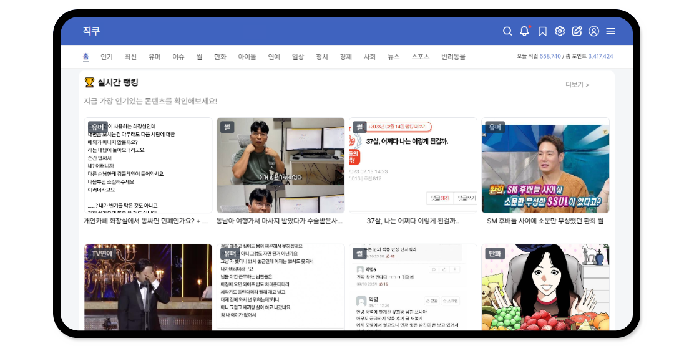Open the SM 후배들 환희 썰 thumbnail
This screenshot has width=674, height=351.
(x=545, y=166)
